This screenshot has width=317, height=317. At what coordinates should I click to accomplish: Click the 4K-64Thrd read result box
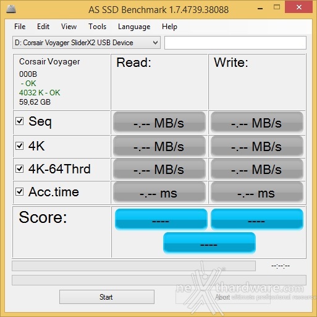[x=159, y=169]
